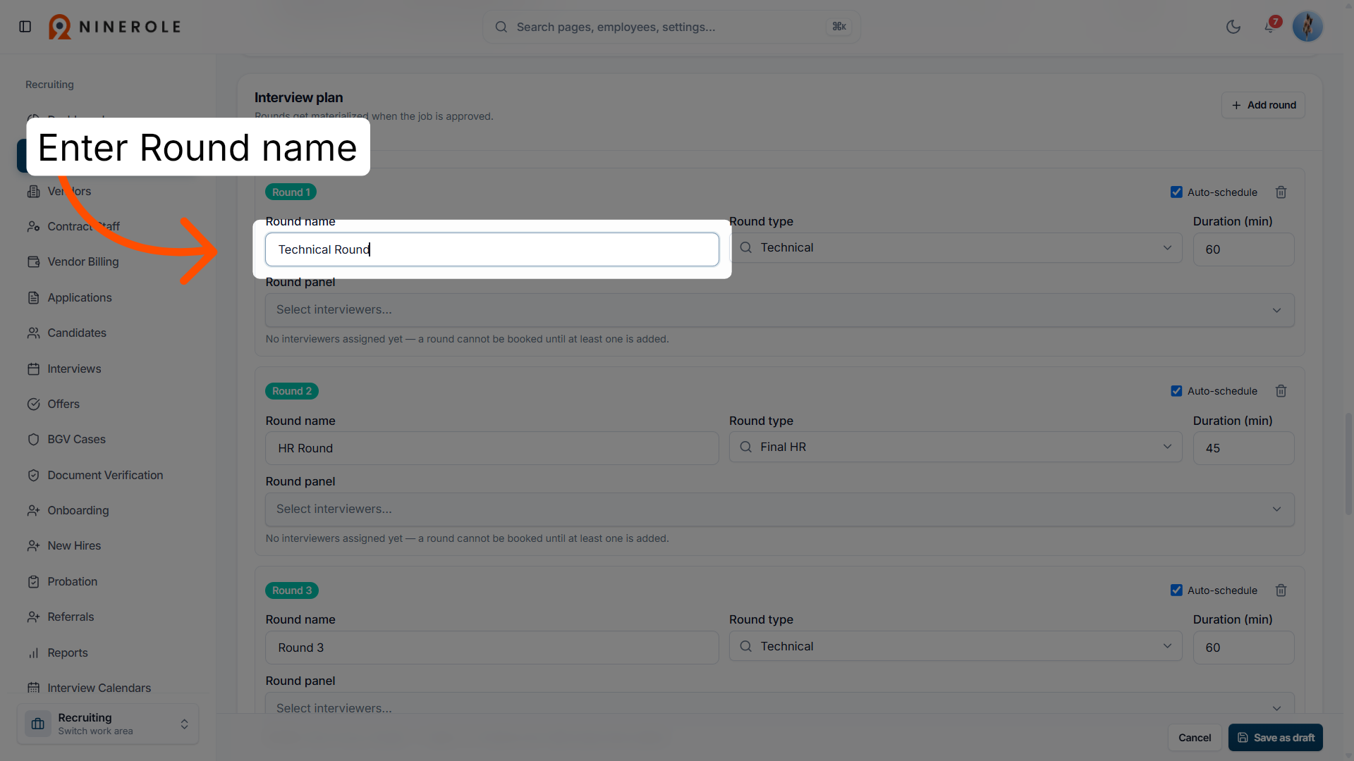The width and height of the screenshot is (1354, 761).
Task: Delete Round 2 trash icon
Action: (1281, 391)
